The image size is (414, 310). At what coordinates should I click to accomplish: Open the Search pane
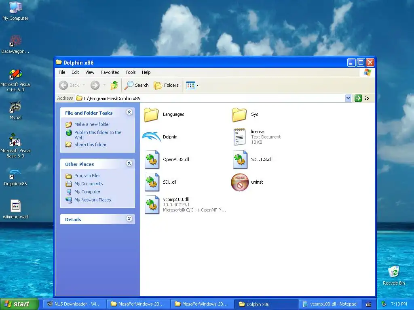137,85
